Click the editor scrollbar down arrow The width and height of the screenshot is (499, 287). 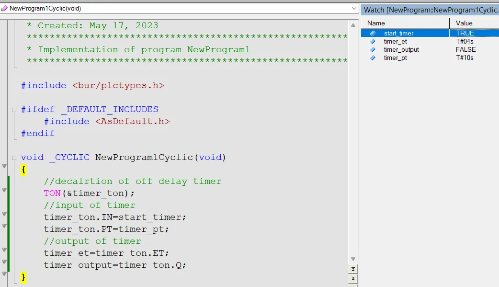353,259
